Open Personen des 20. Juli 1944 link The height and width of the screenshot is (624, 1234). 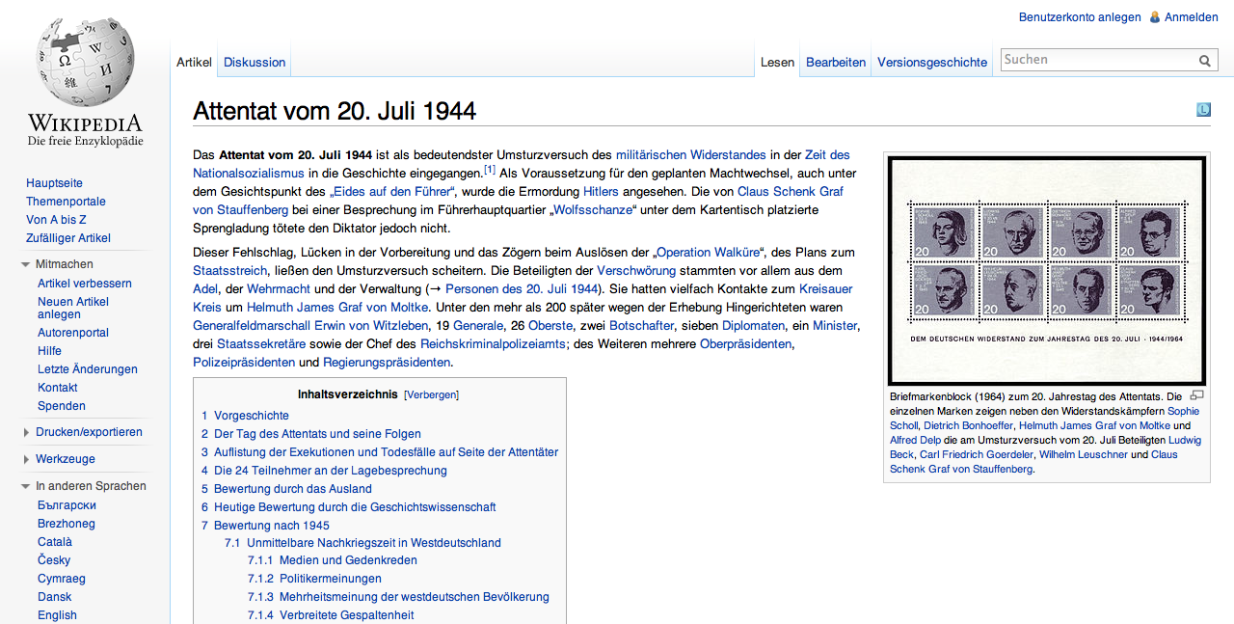tap(522, 289)
